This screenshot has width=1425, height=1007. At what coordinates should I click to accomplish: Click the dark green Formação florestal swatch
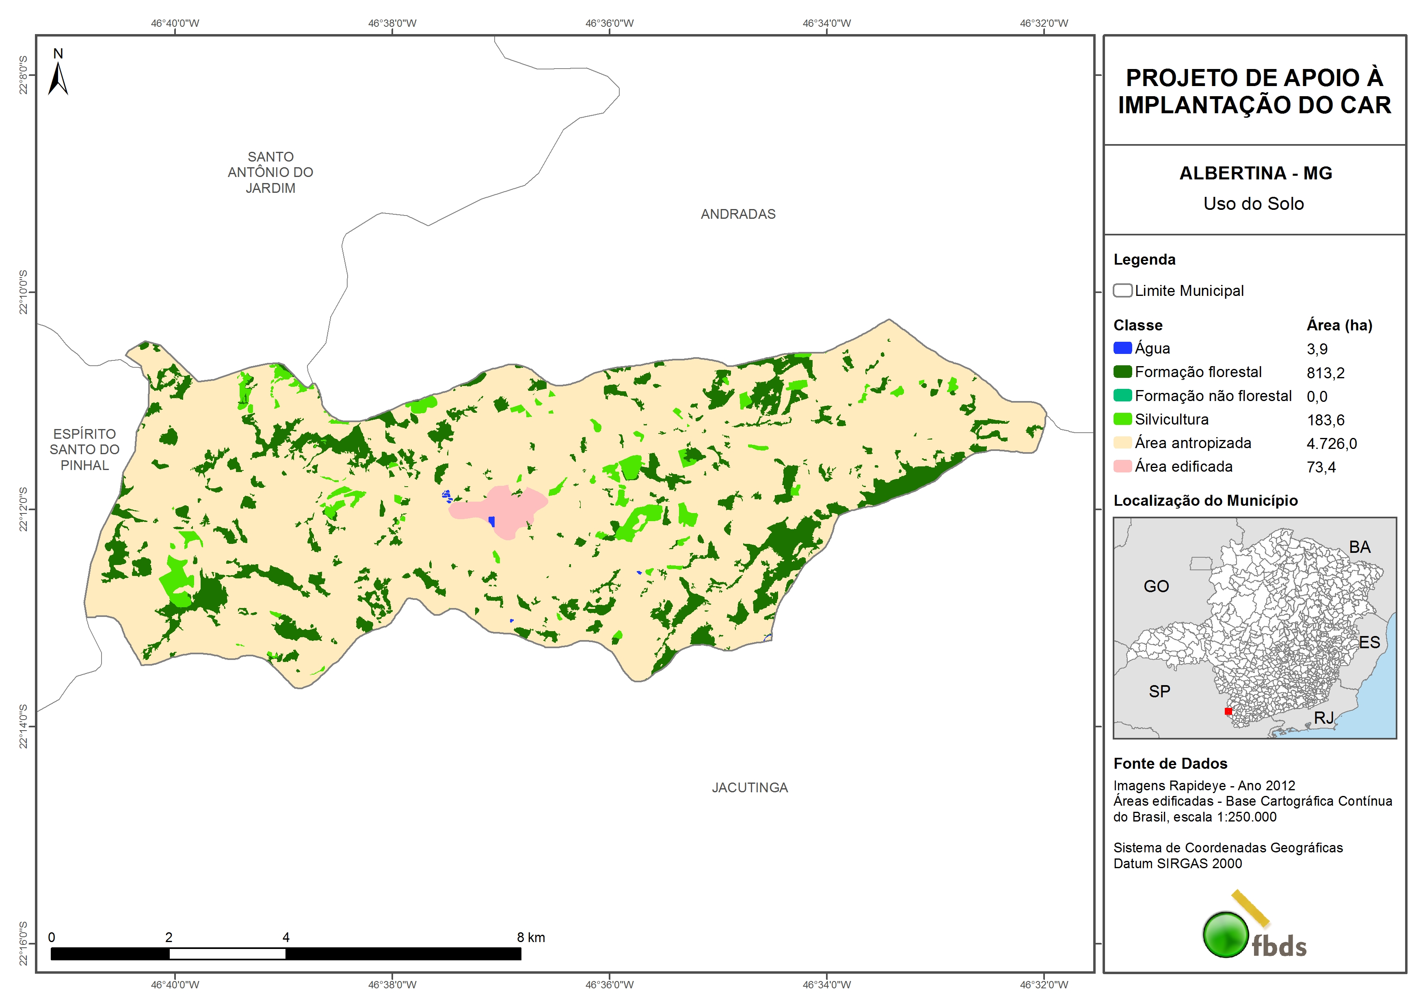coord(1122,372)
